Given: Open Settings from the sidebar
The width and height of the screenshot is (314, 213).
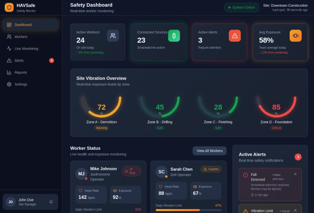Looking at the screenshot, I should pyautogui.click(x=31, y=84).
